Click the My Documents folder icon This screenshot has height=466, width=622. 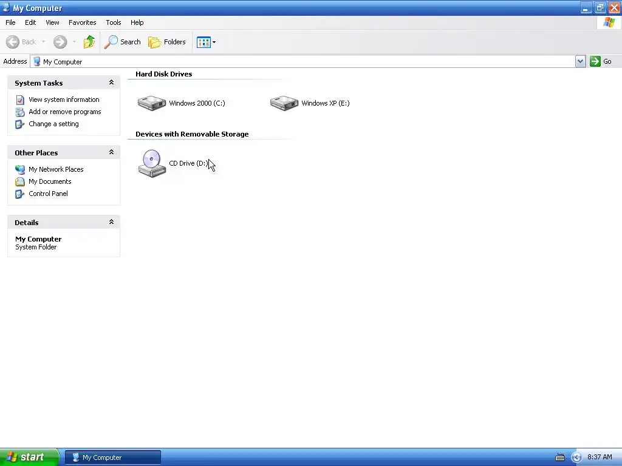[x=20, y=182]
